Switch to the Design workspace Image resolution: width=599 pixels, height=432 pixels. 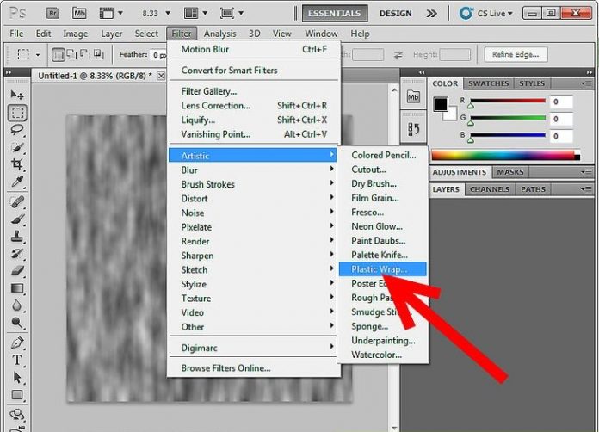point(395,13)
